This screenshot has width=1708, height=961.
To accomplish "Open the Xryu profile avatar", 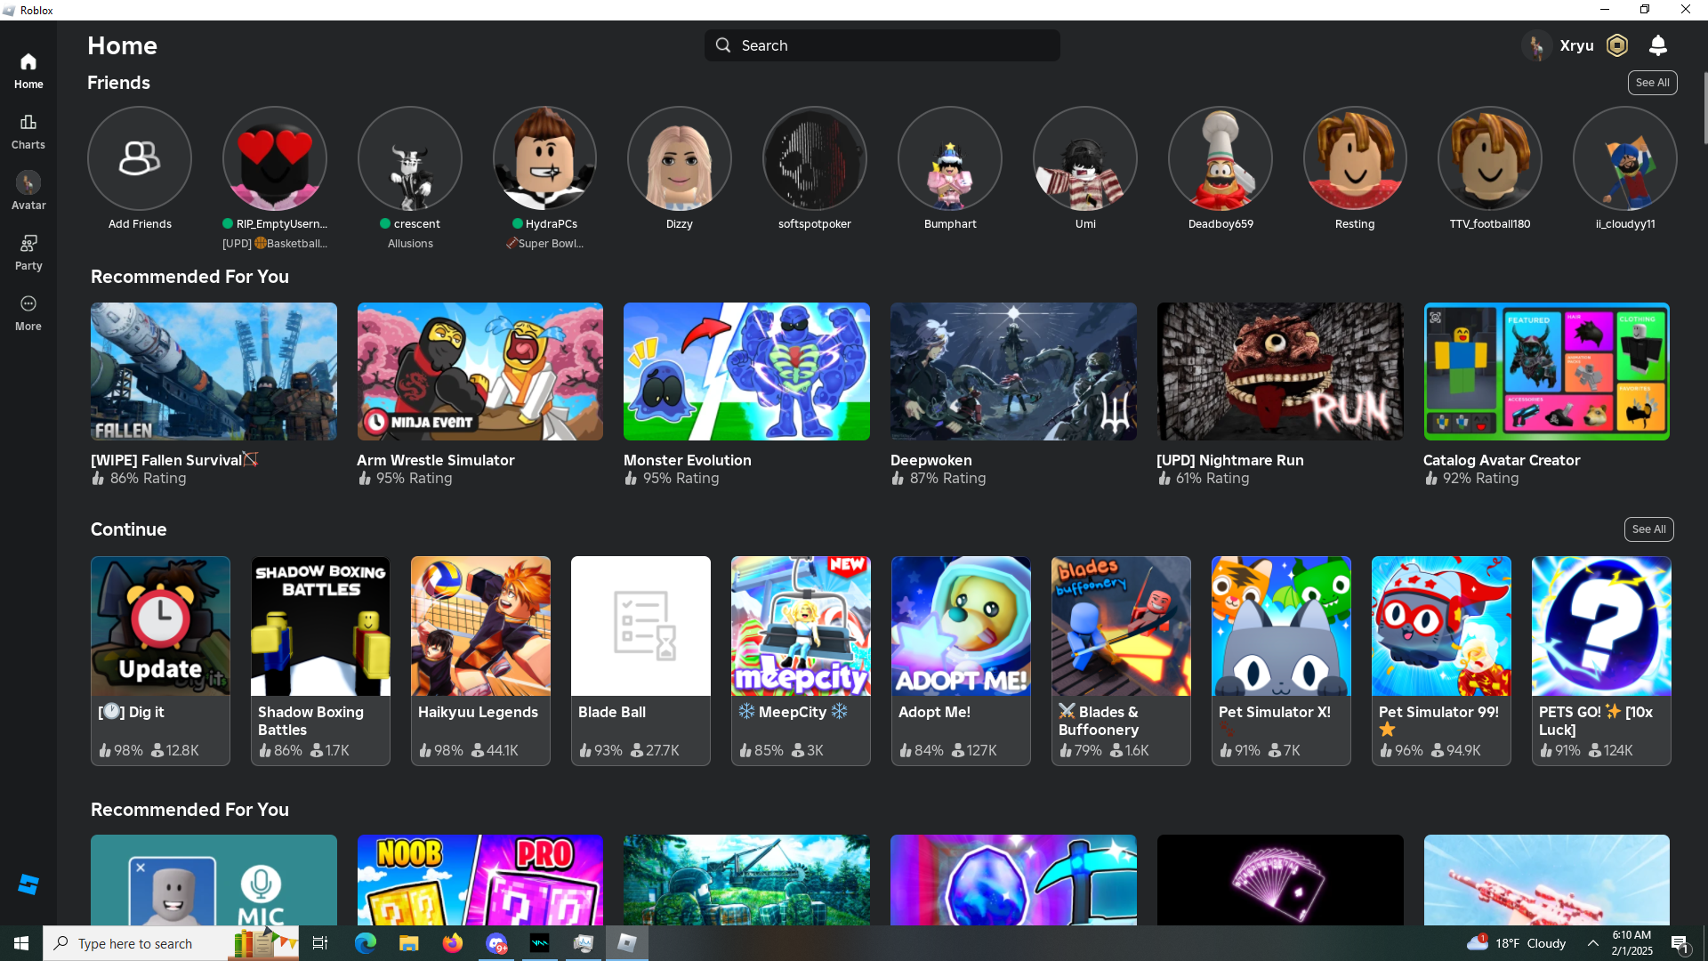I will (1536, 45).
